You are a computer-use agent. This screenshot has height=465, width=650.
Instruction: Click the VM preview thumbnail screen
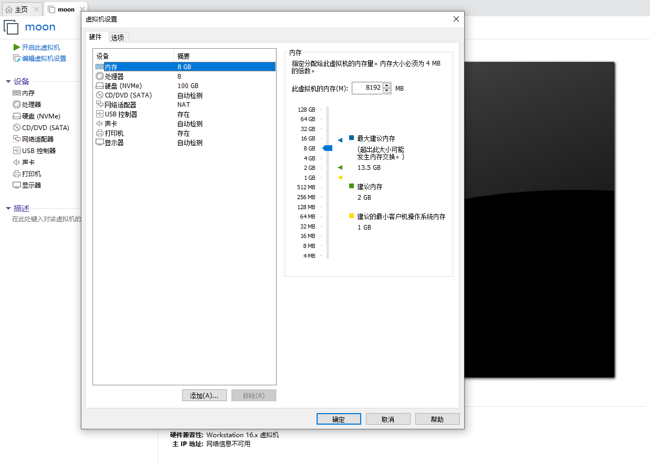pyautogui.click(x=539, y=220)
